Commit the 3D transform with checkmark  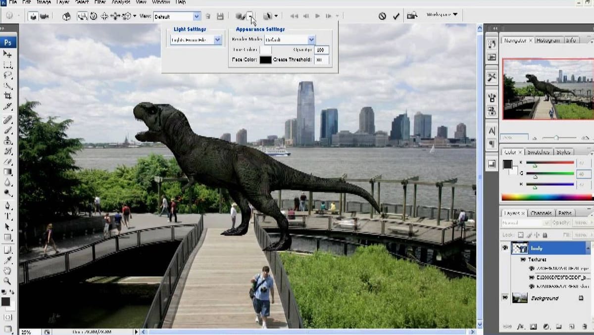point(396,16)
